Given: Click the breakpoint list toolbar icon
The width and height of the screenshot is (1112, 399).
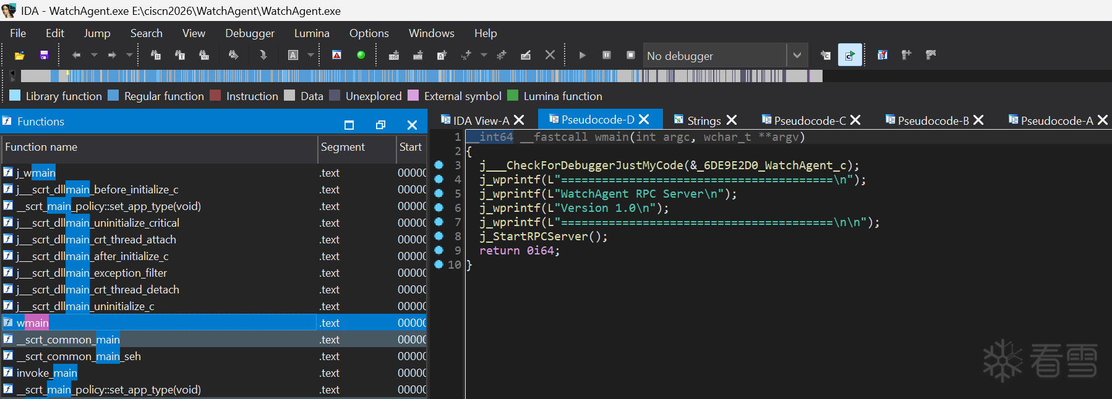Looking at the screenshot, I should click(883, 56).
